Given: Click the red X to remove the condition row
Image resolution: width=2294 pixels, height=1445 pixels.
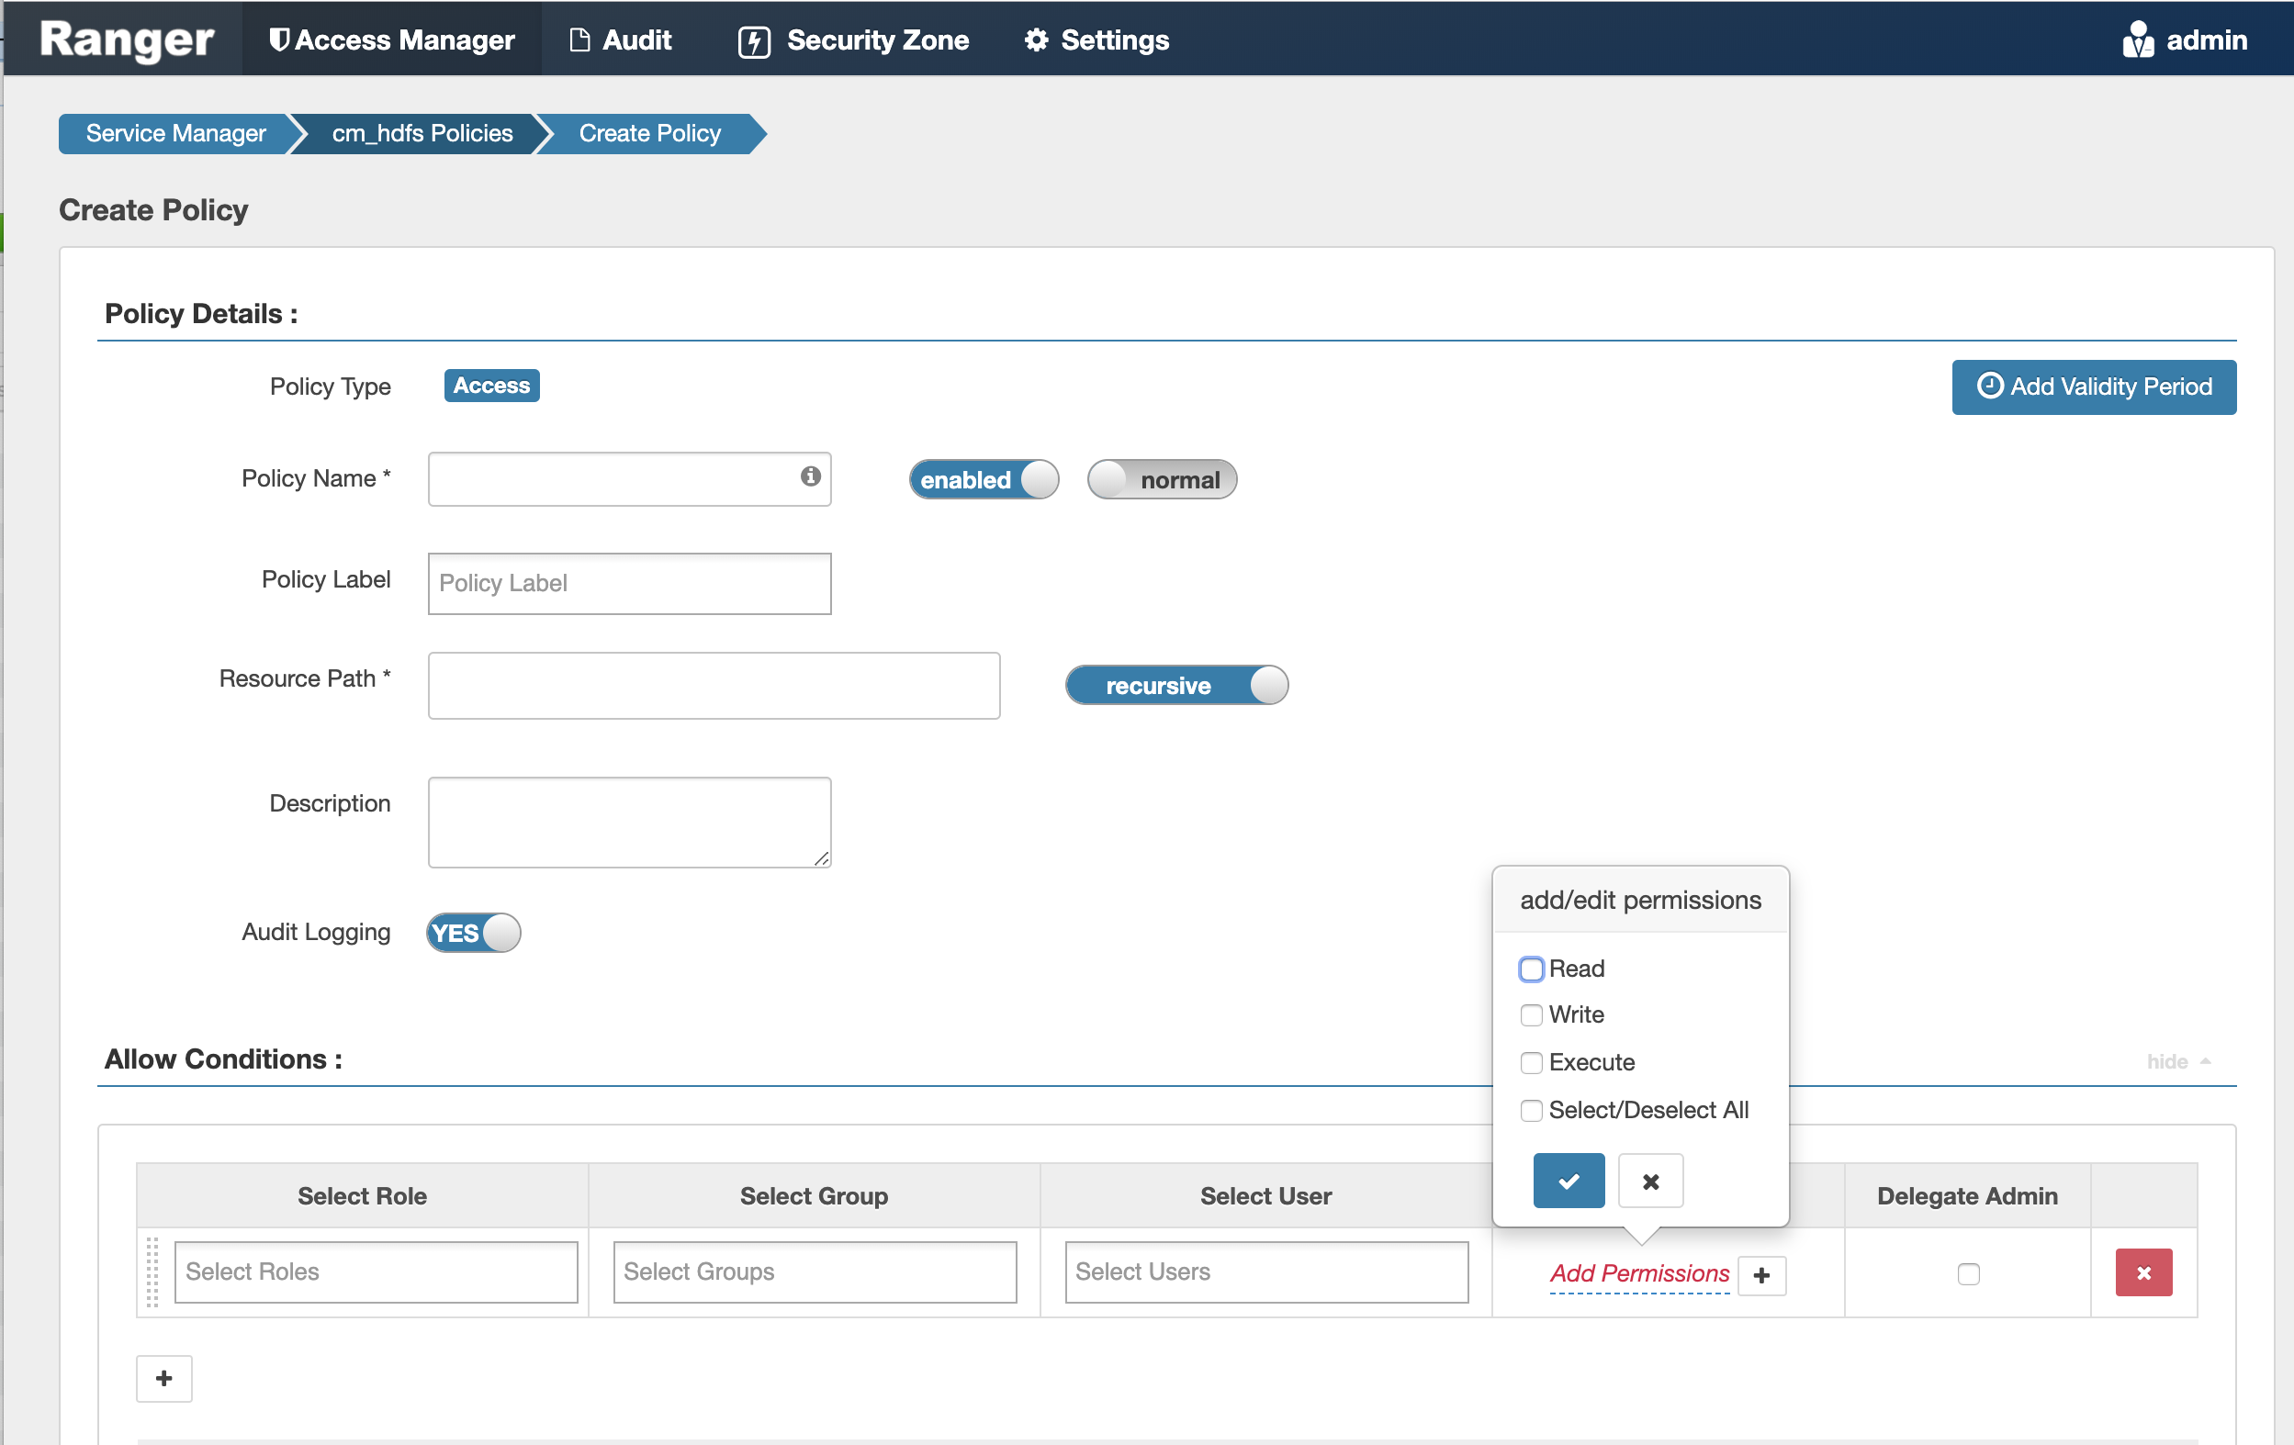Looking at the screenshot, I should pyautogui.click(x=2143, y=1271).
